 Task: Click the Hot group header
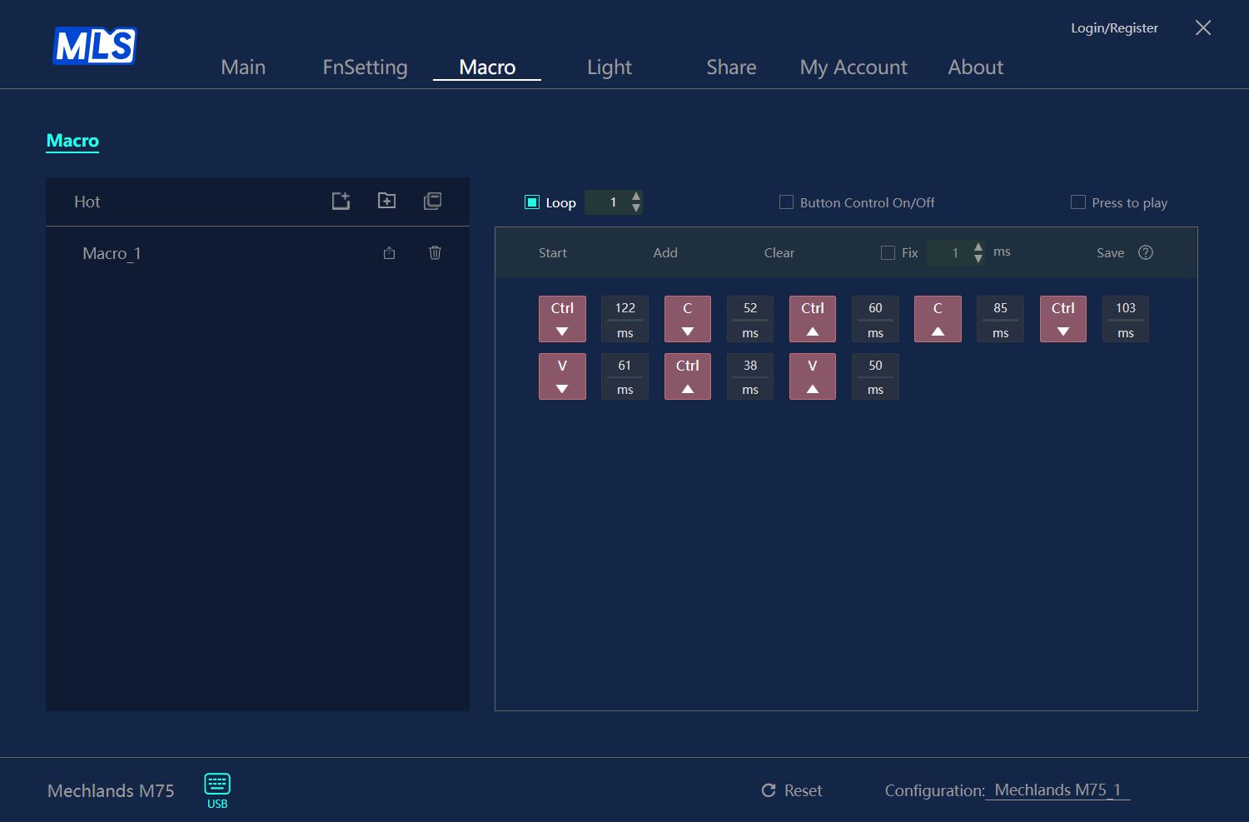(x=87, y=202)
